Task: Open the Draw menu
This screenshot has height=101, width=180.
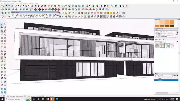Action: point(17,3)
